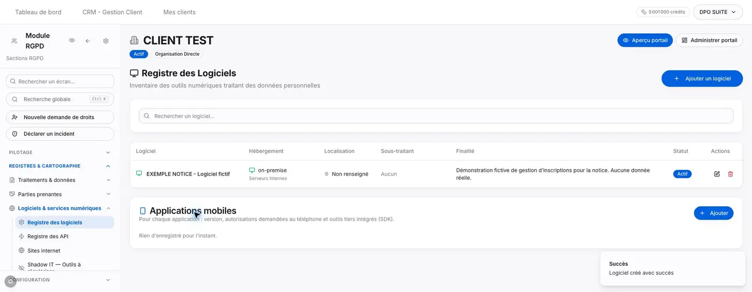Click the shield icon in Déclarer un incident
The image size is (752, 292).
pyautogui.click(x=15, y=134)
